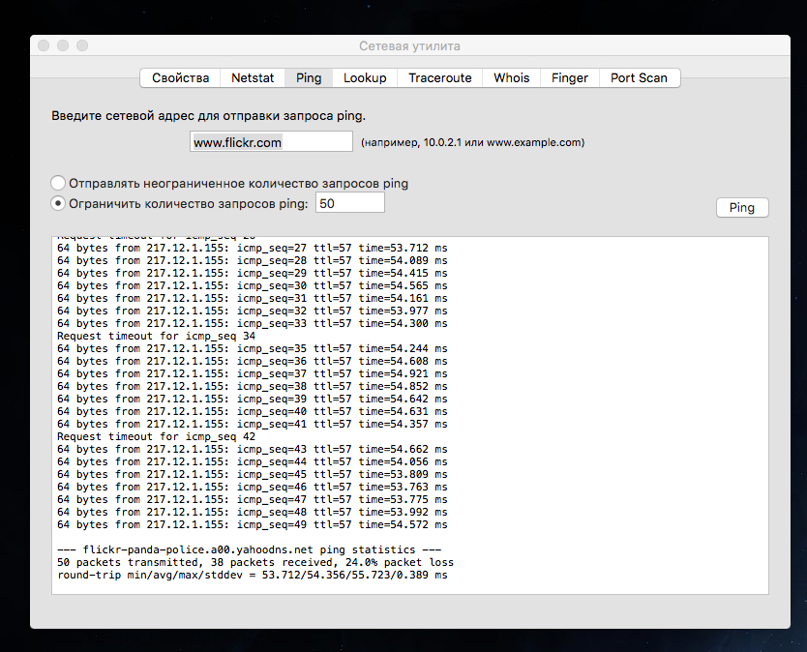Click the Ping button to start
Image resolution: width=807 pixels, height=652 pixels.
(742, 207)
